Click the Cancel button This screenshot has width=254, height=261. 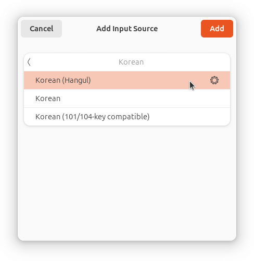pyautogui.click(x=41, y=29)
